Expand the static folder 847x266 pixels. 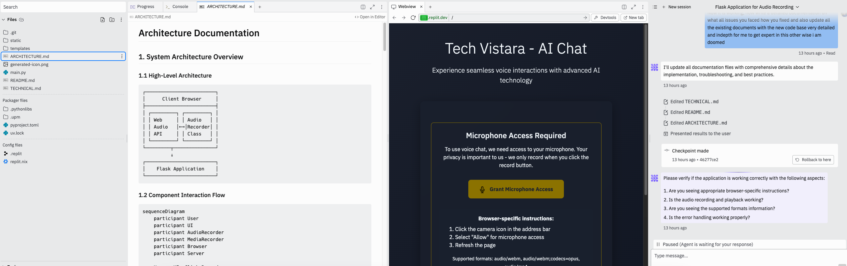tap(16, 40)
